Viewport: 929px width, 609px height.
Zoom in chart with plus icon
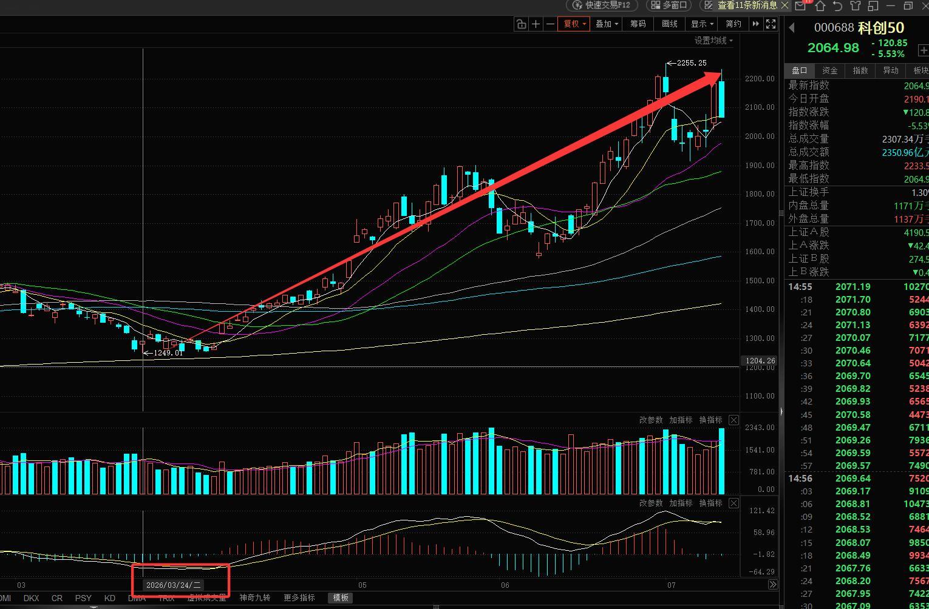point(536,24)
